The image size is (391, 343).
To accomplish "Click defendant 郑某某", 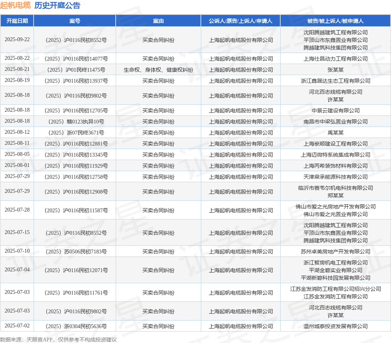I will [x=335, y=196].
